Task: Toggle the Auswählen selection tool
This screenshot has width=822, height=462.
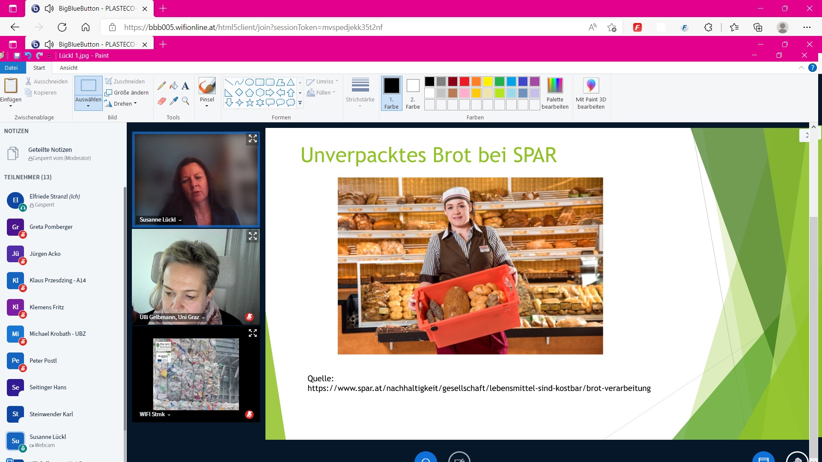Action: (x=88, y=93)
